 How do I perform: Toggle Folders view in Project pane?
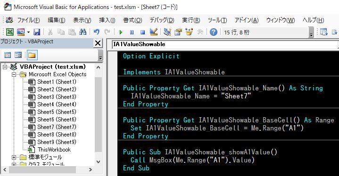pyautogui.click(x=32, y=55)
